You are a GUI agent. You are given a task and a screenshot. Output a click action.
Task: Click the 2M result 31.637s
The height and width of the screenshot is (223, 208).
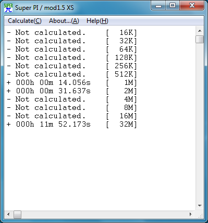[72, 91]
